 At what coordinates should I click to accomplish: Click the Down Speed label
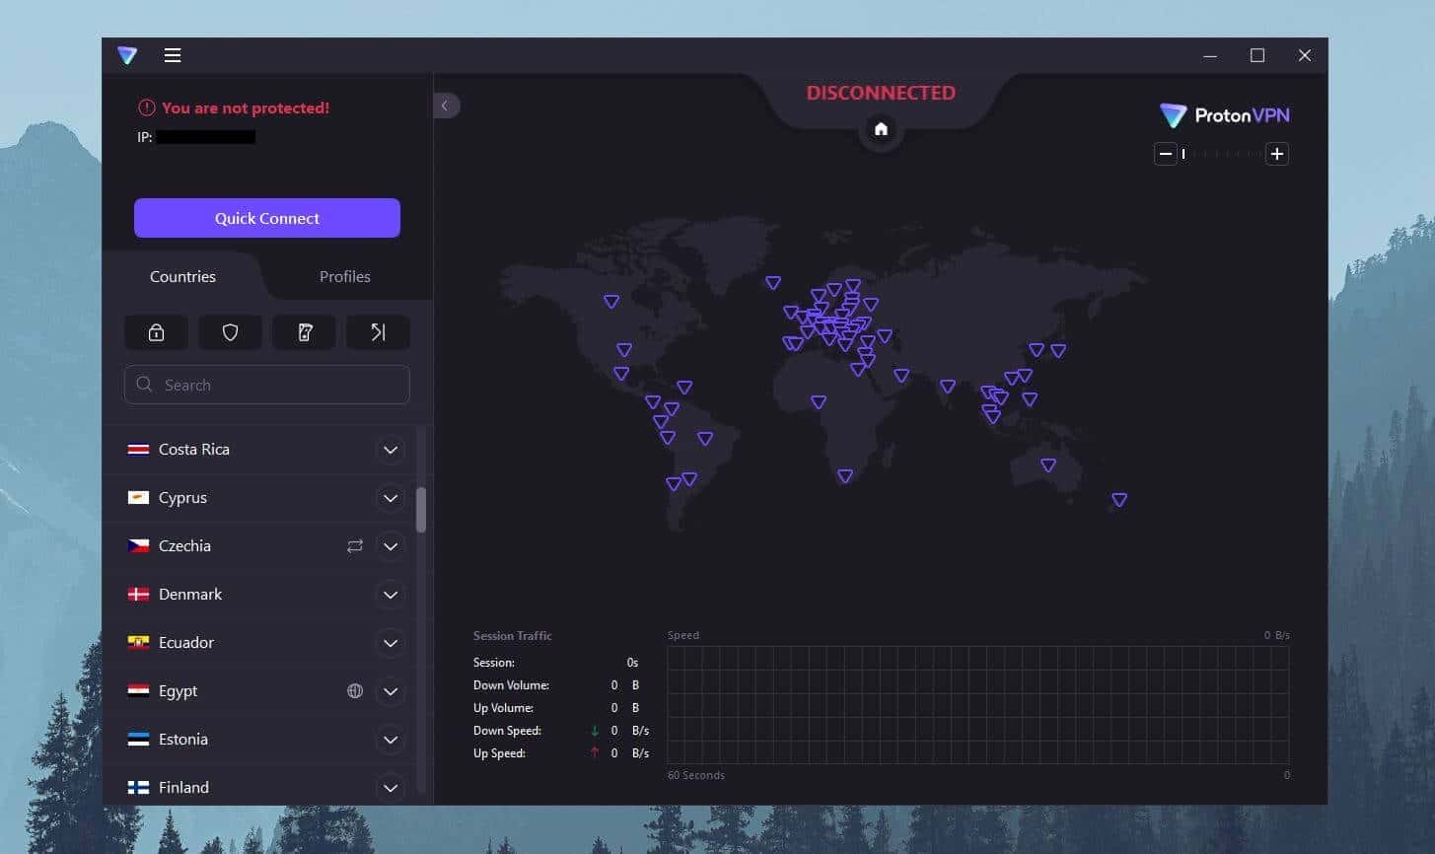507,731
